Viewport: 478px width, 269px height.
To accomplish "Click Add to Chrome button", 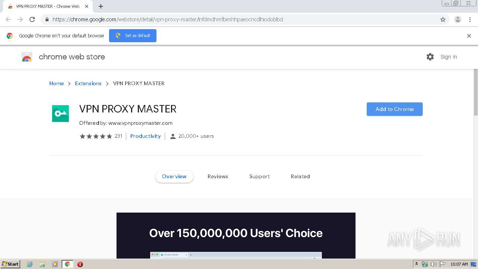I will 395,109.
